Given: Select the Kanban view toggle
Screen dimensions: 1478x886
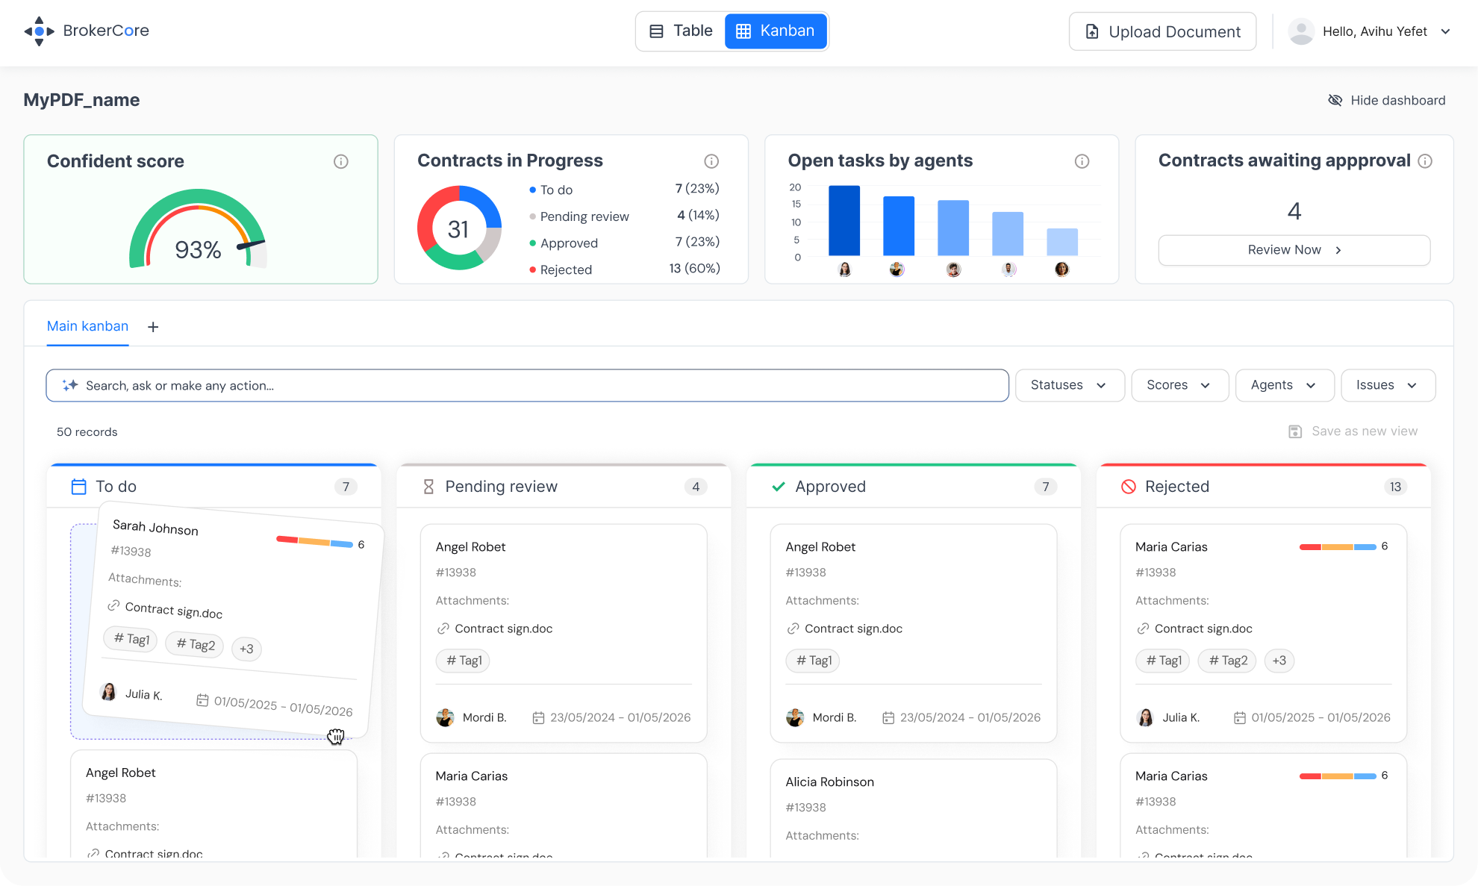Looking at the screenshot, I should 776,31.
